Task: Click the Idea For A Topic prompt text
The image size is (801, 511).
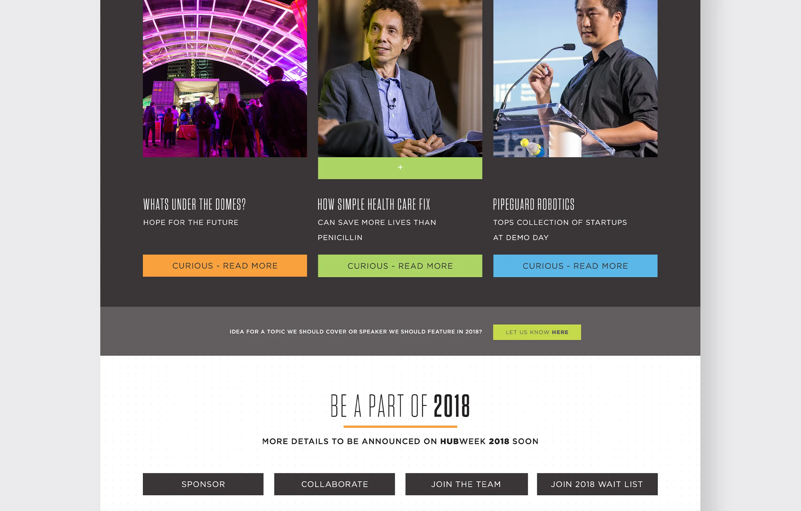Action: (x=356, y=331)
